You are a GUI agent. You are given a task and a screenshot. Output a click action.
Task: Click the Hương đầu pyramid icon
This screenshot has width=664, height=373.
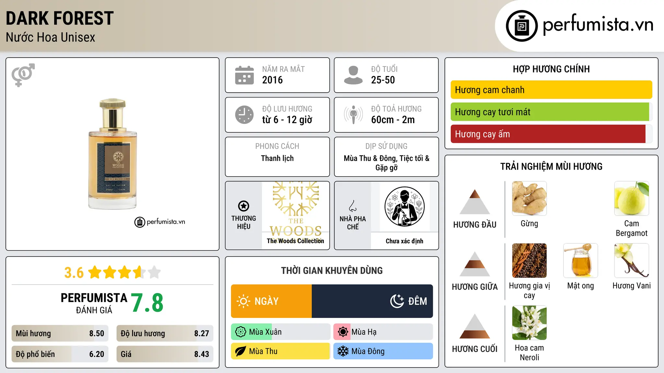pos(475,202)
